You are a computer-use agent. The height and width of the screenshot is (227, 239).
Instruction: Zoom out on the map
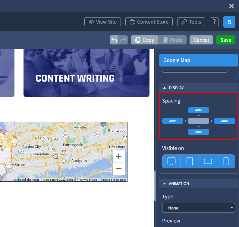(119, 169)
